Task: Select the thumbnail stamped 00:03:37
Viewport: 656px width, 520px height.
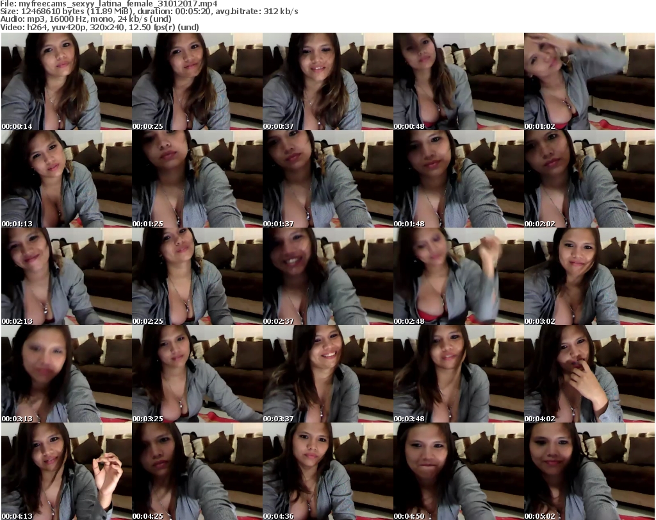Action: pyautogui.click(x=327, y=373)
